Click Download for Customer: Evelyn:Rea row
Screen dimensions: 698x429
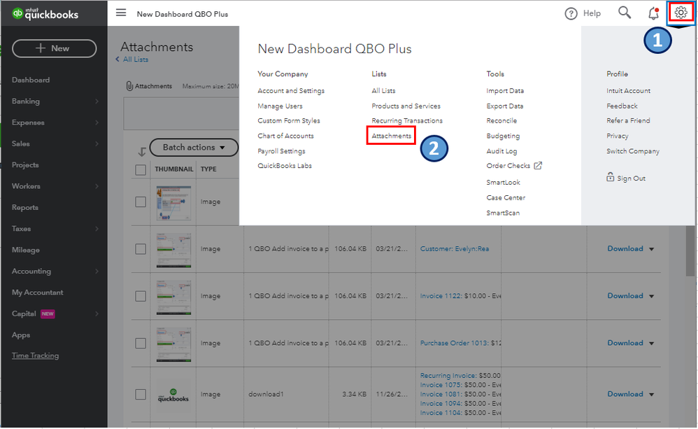click(625, 248)
